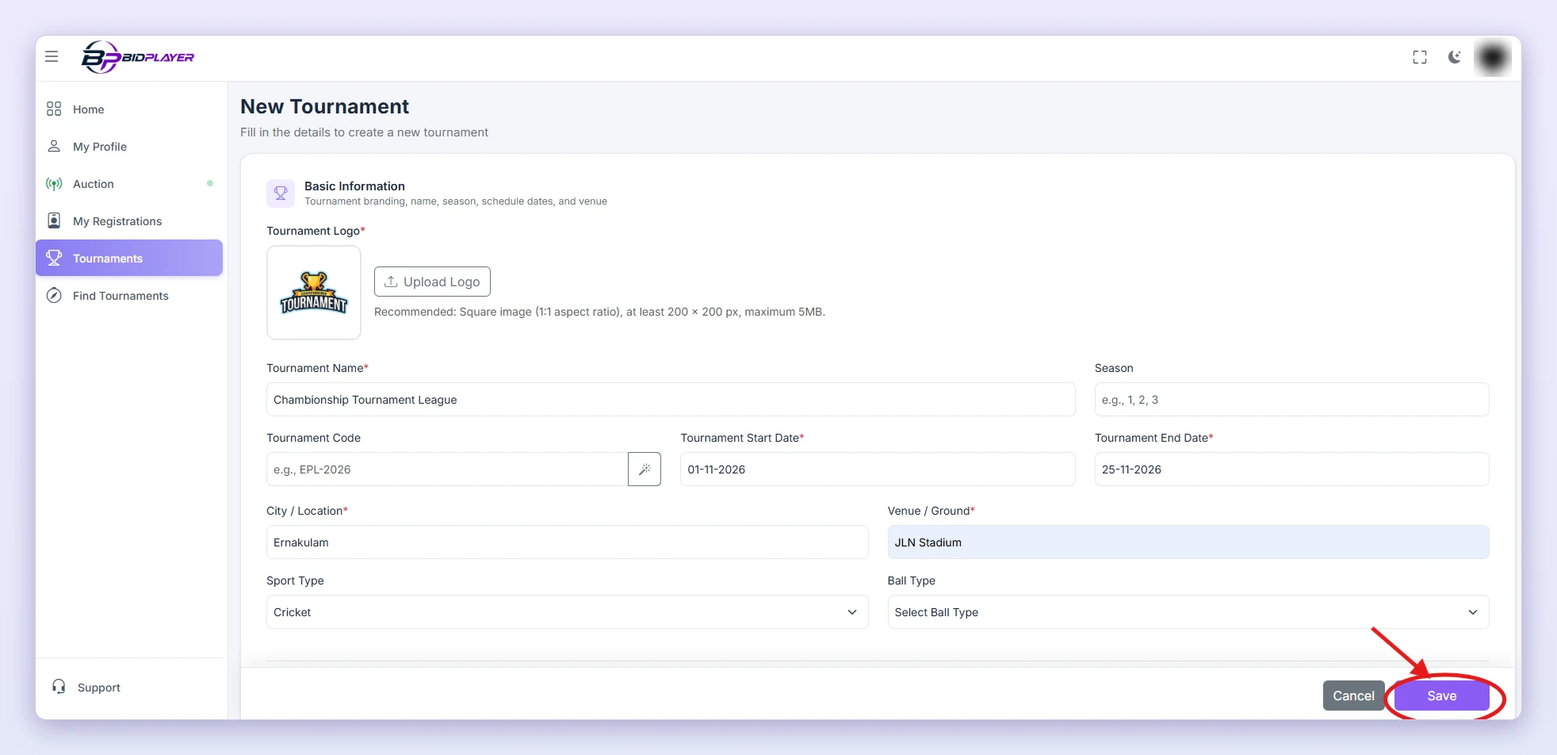Image resolution: width=1557 pixels, height=755 pixels.
Task: Click the Tournaments trophy icon in sidebar
Action: click(x=54, y=258)
